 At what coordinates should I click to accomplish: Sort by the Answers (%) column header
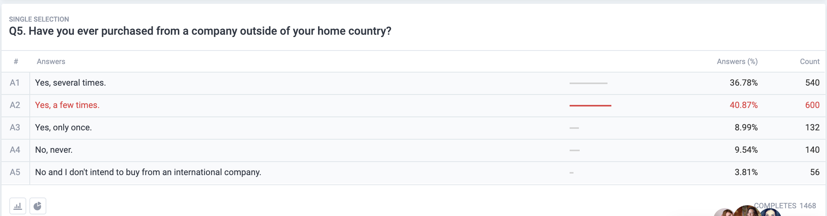click(x=737, y=61)
